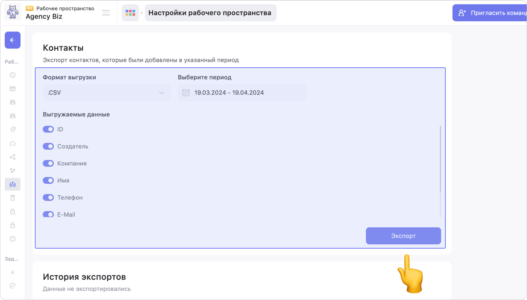Click the Настройки рабочего пространства breadcrumb
527x300 pixels.
(x=210, y=13)
